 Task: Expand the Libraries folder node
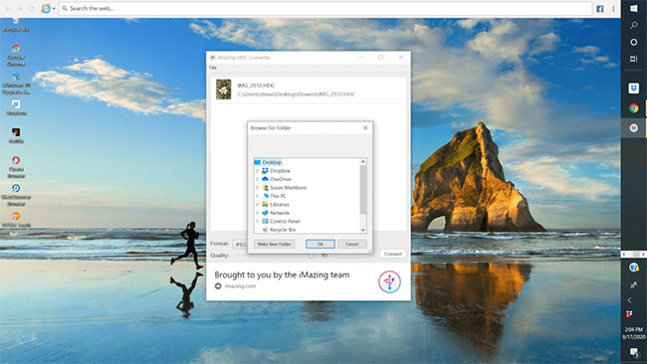point(258,205)
